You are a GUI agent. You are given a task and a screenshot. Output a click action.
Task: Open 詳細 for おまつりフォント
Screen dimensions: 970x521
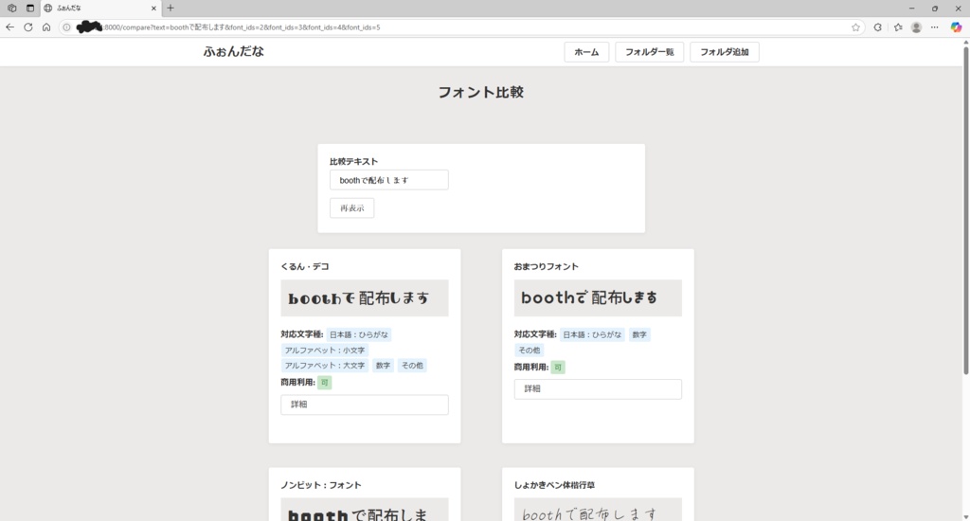coord(598,389)
